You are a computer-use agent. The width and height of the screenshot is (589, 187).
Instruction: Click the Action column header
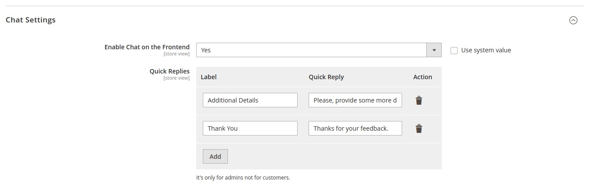pos(422,77)
